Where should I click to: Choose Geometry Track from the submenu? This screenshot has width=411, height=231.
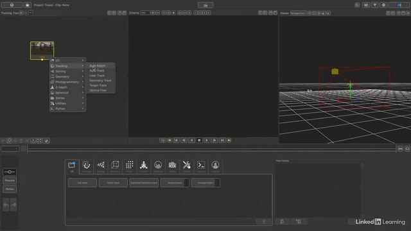(100, 80)
